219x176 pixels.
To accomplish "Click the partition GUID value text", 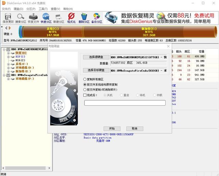I will tap(108, 134).
